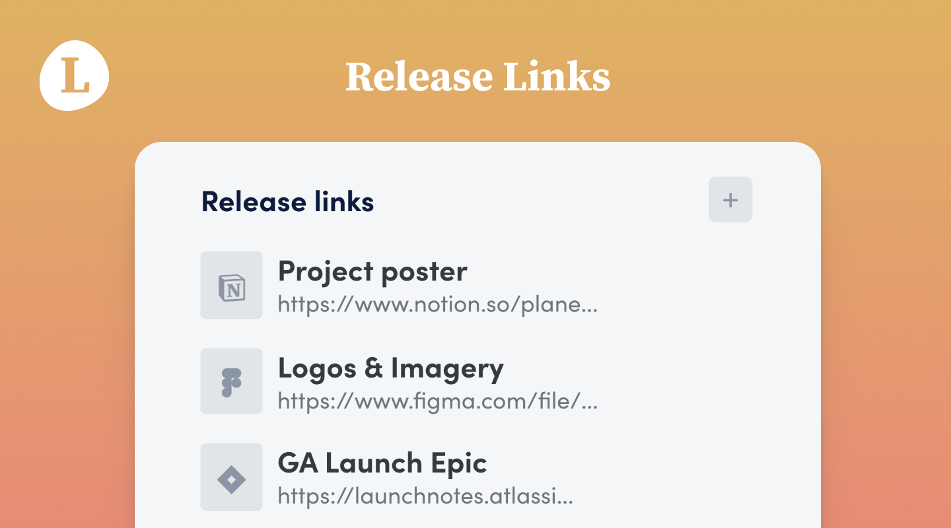
Task: Open the Logos & Imagery link title
Action: pos(391,368)
